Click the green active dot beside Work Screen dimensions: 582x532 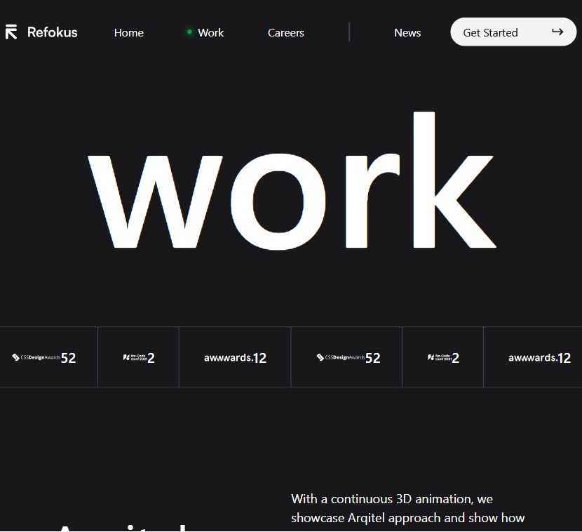(x=189, y=32)
